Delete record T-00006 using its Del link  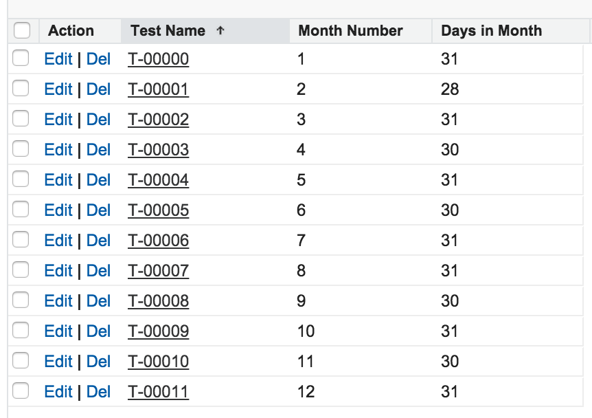[98, 240]
